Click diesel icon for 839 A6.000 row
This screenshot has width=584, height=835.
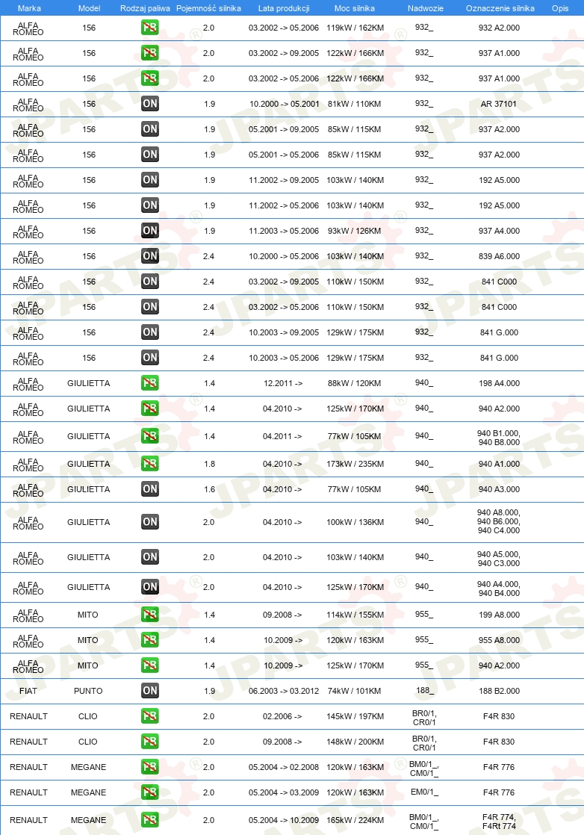150,256
